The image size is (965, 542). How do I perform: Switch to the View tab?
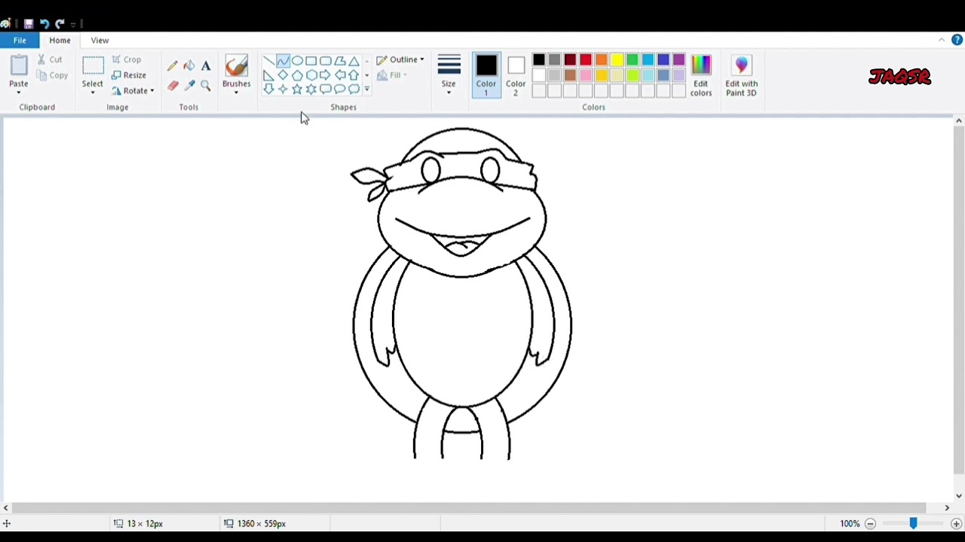pos(100,40)
